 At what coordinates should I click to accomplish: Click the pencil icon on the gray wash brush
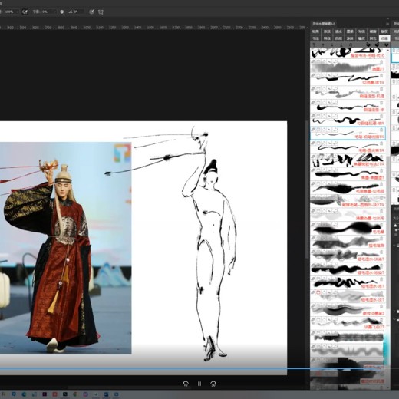pos(313,62)
